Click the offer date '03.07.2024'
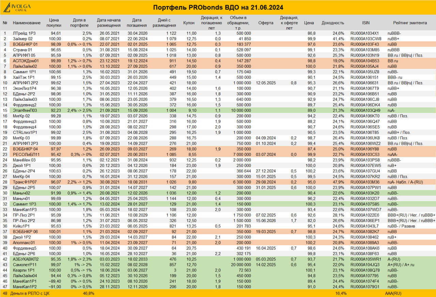Screen dimensions: 436x297 coord(266,154)
